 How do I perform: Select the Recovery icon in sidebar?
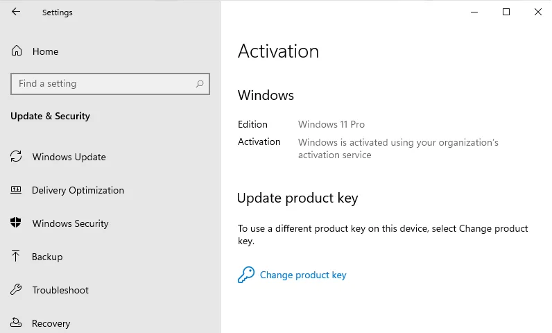point(16,323)
